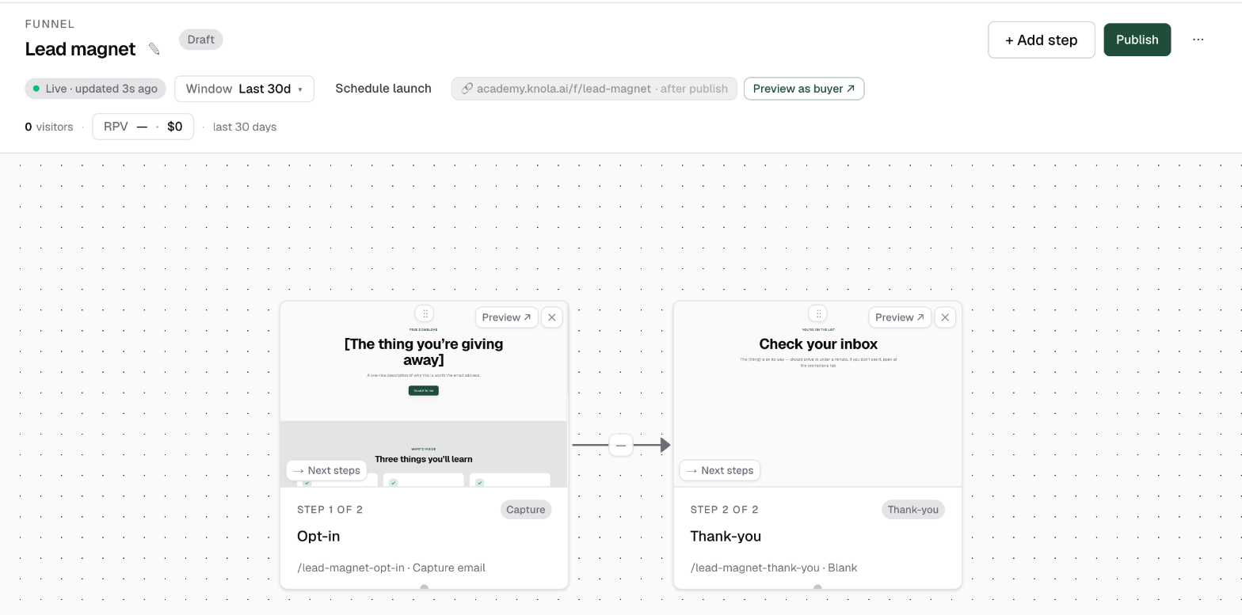Preview the Opt-in step
Viewport: 1242px width, 615px height.
tap(506, 317)
